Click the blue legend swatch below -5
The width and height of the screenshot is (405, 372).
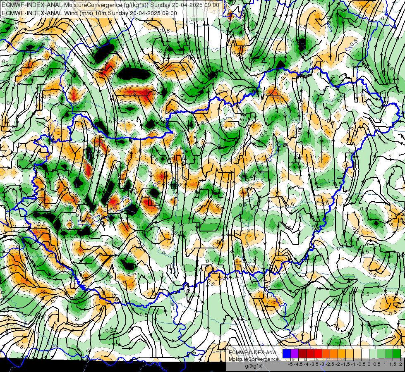(x=287, y=354)
